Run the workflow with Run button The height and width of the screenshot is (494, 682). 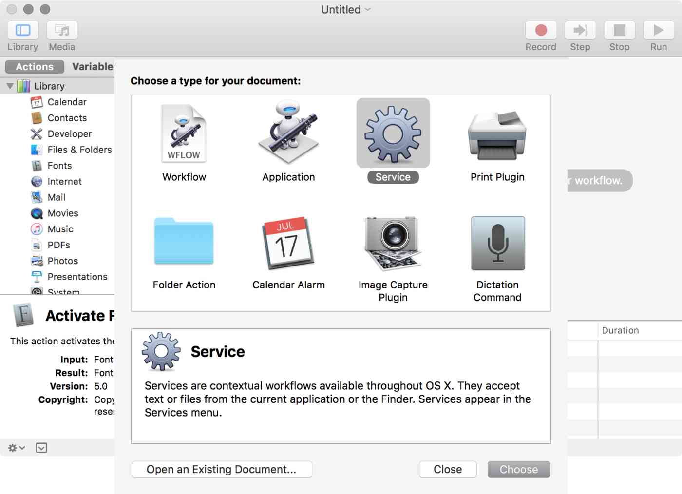(659, 30)
